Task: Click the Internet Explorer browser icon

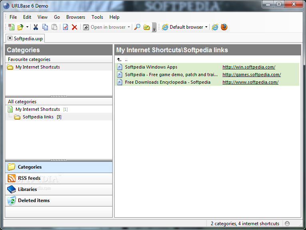Action: click(215, 27)
